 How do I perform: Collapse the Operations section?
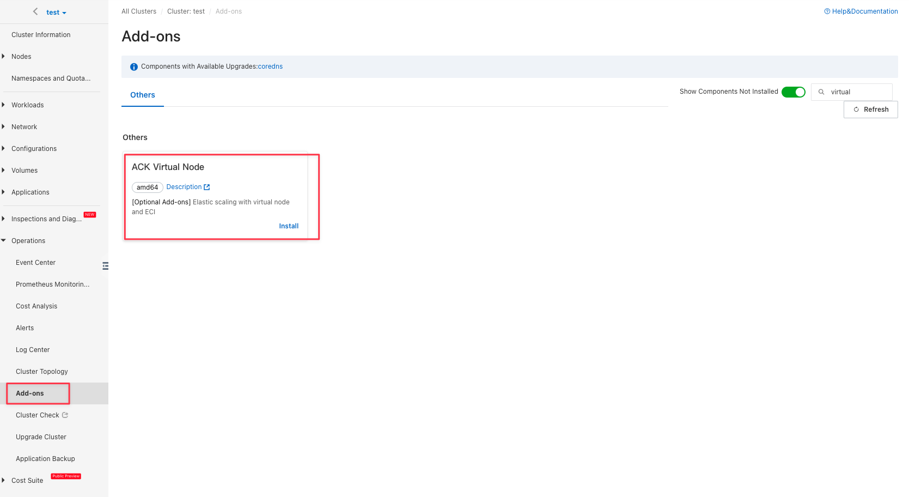(28, 241)
